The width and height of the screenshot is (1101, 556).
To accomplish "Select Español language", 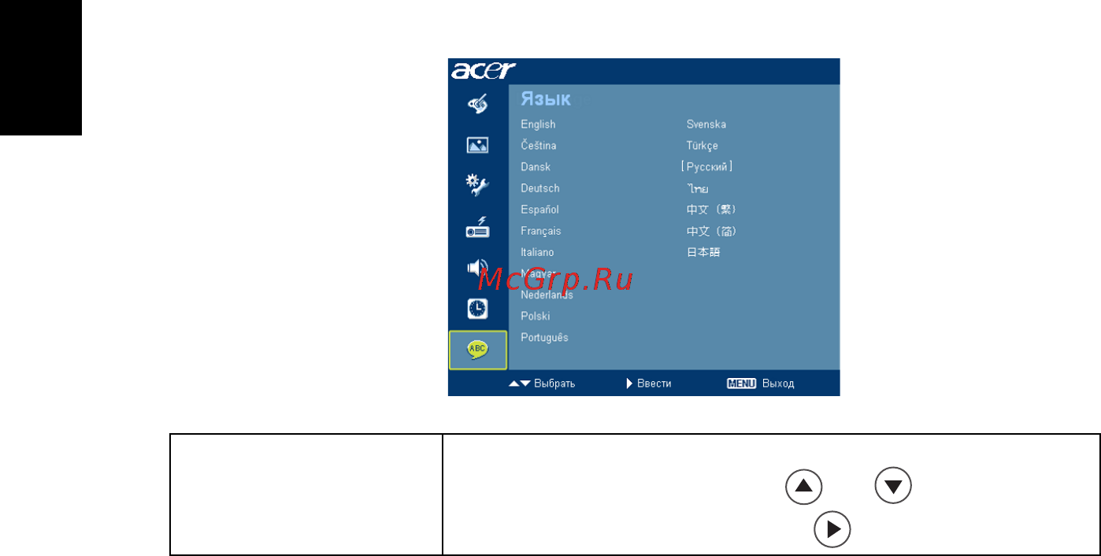I will coord(539,209).
